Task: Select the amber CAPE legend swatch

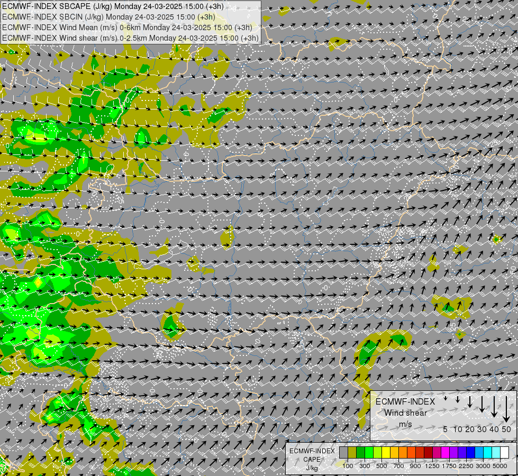Action: tap(394, 453)
